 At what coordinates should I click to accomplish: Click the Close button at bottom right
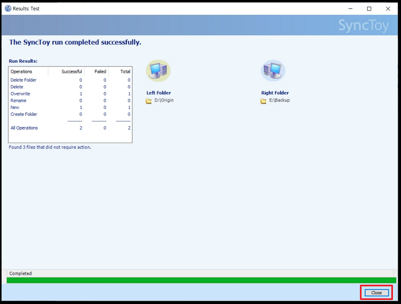(376, 293)
